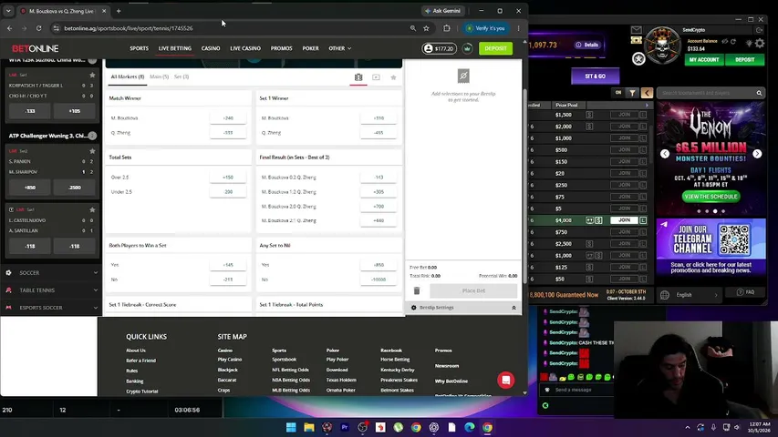Open the poker lobby filter funnel
This screenshot has width=778, height=437.
click(x=632, y=93)
